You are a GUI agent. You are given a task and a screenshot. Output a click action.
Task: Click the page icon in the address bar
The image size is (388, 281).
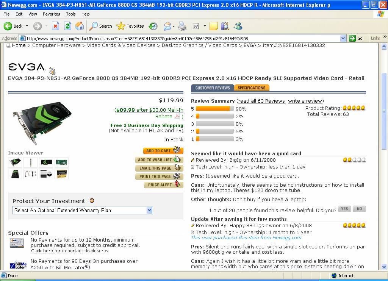tap(22, 38)
